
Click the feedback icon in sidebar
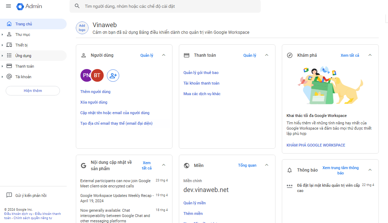9,196
